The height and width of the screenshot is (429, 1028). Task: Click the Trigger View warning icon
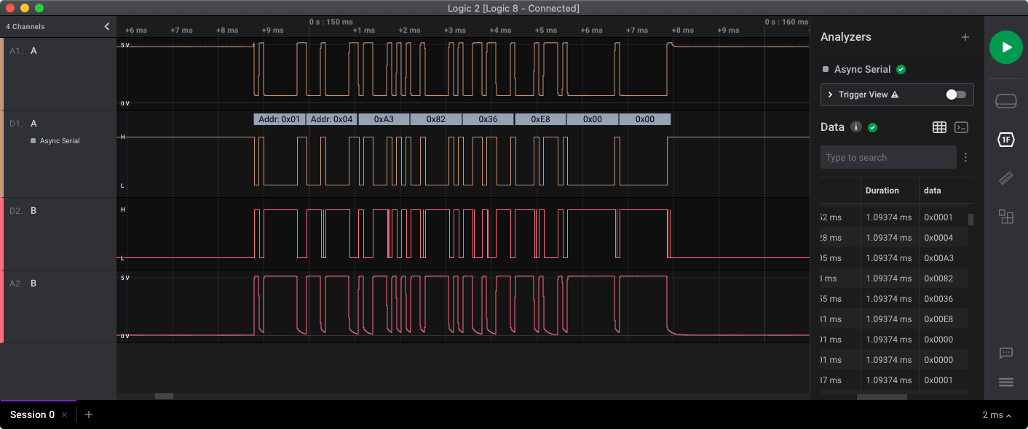coord(895,95)
